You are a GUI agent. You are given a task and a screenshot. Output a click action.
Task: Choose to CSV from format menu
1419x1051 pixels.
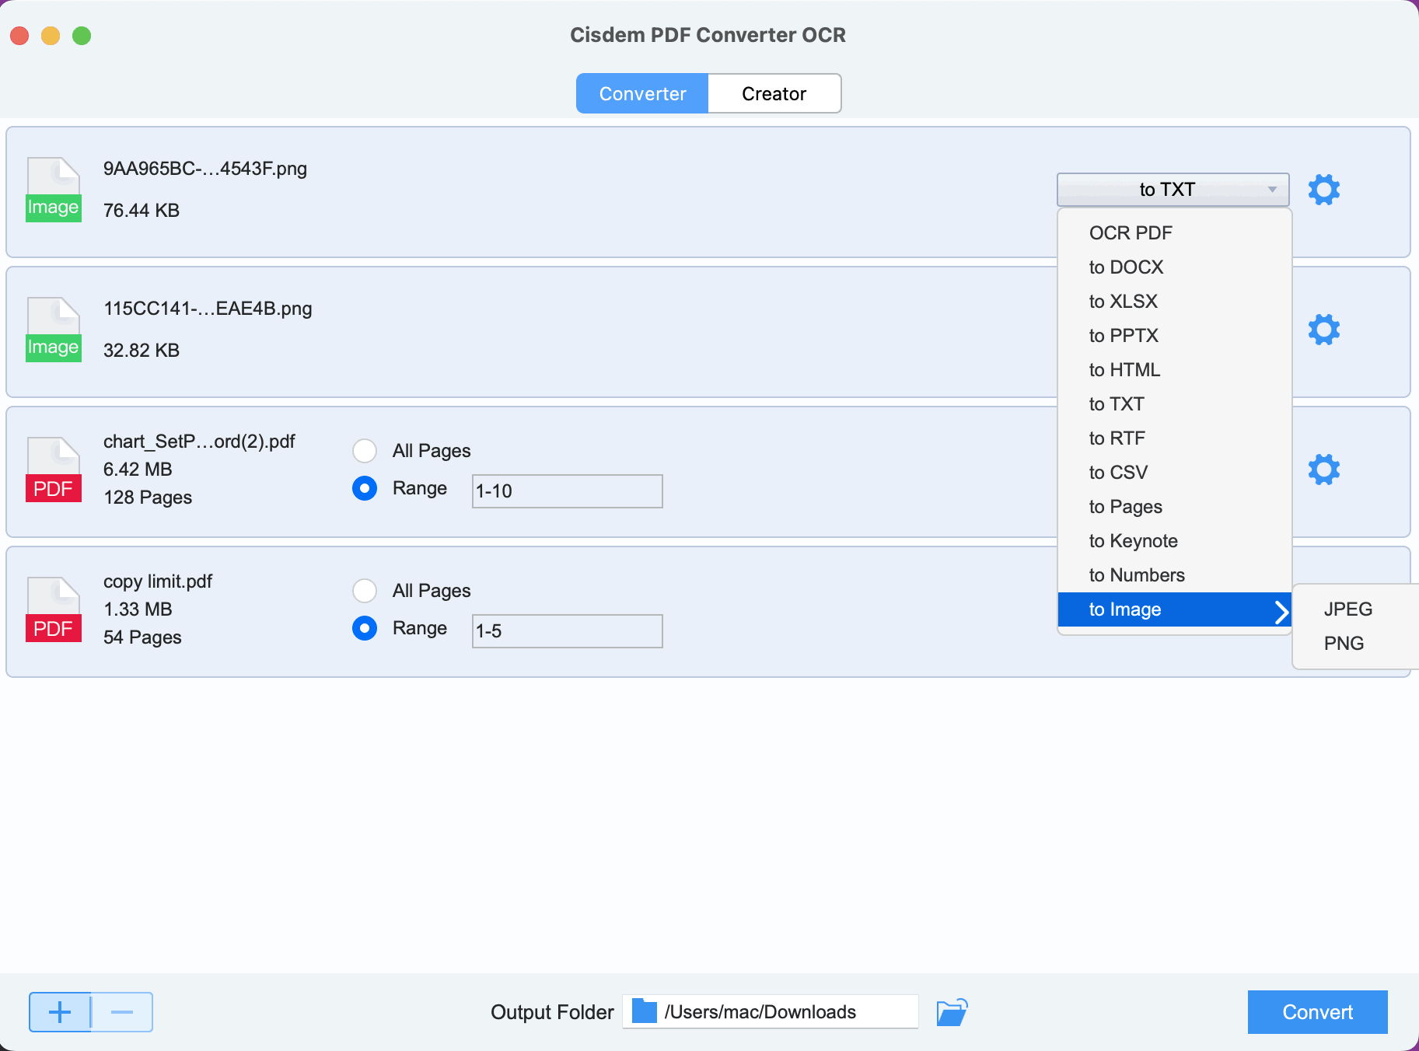[x=1174, y=473]
